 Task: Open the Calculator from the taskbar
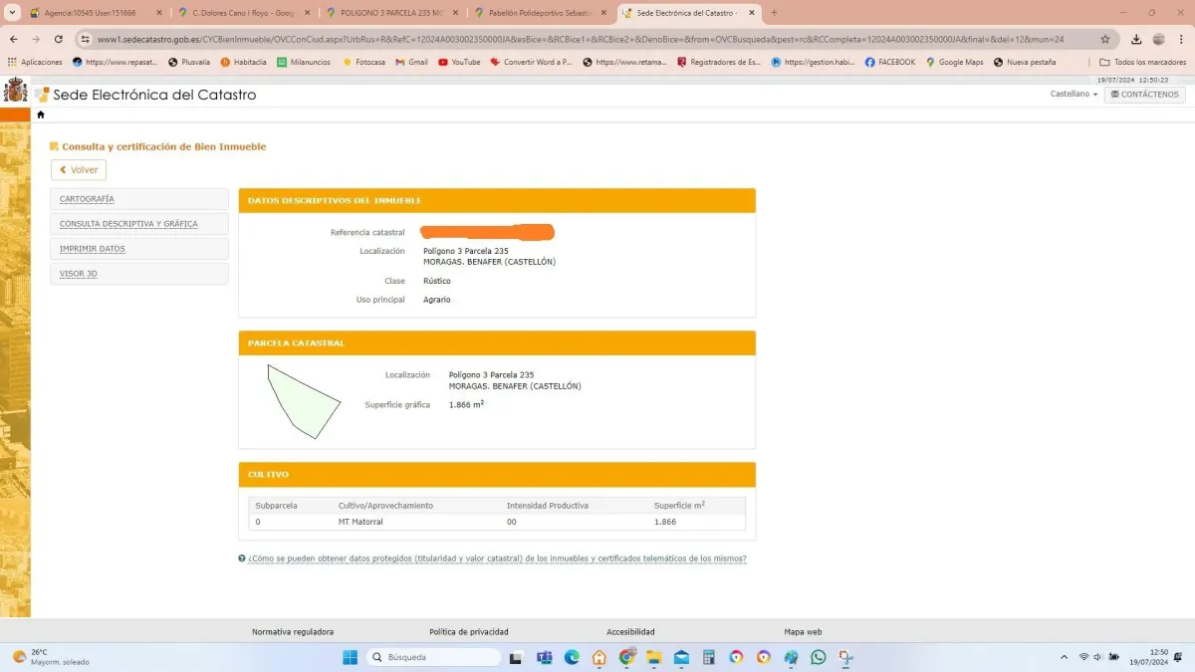708,657
